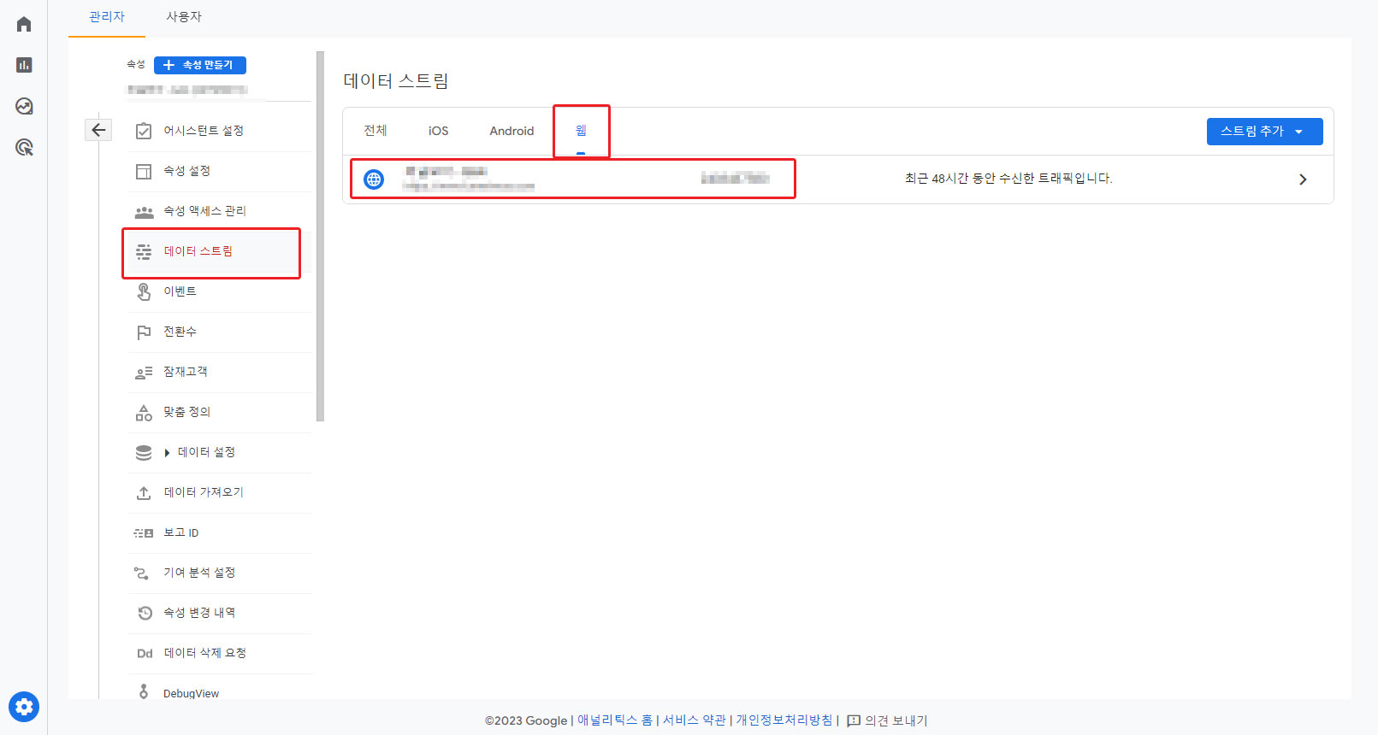This screenshot has height=735, width=1378.
Task: Switch to the 사용자 tab
Action: coord(184,17)
